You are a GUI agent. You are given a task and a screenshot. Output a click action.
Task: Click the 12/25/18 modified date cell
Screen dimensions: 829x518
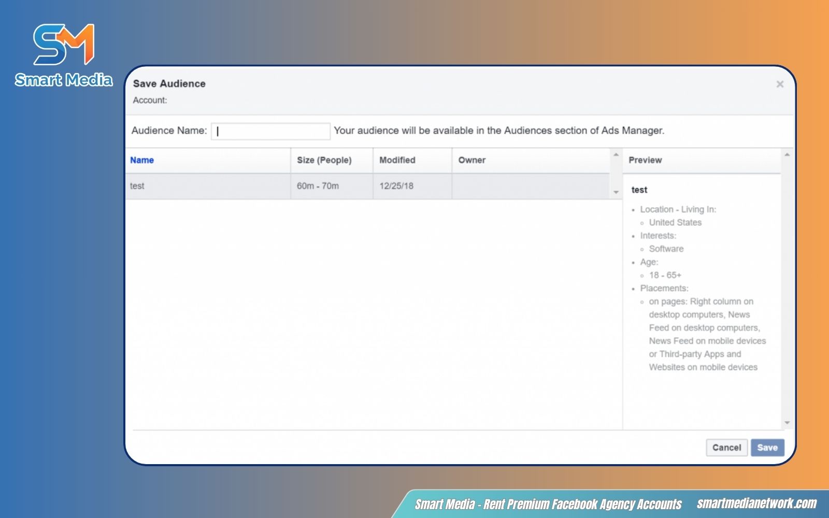(396, 186)
